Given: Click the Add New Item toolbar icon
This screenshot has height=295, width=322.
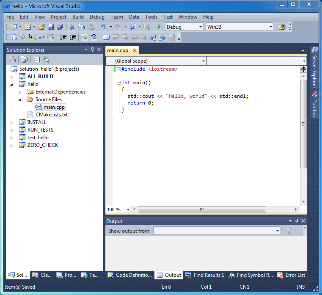Looking at the screenshot, I should pyautogui.click(x=28, y=27).
